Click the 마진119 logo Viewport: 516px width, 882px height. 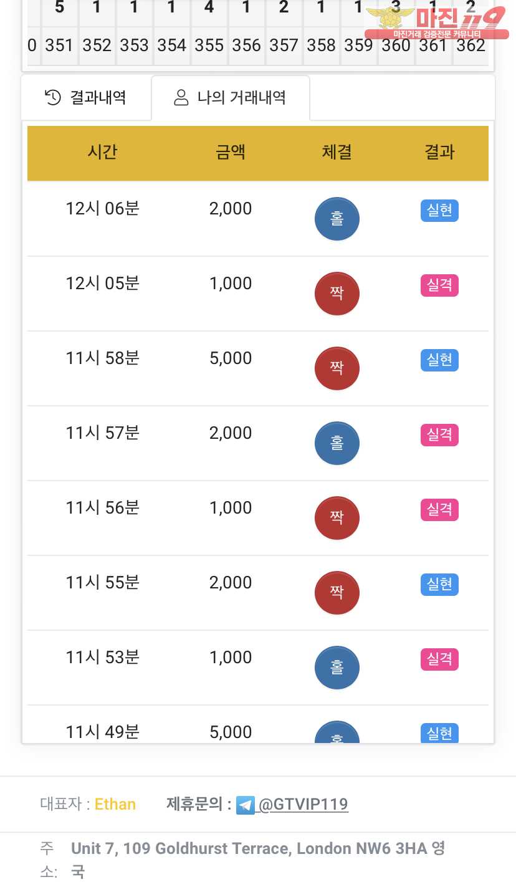pyautogui.click(x=436, y=23)
